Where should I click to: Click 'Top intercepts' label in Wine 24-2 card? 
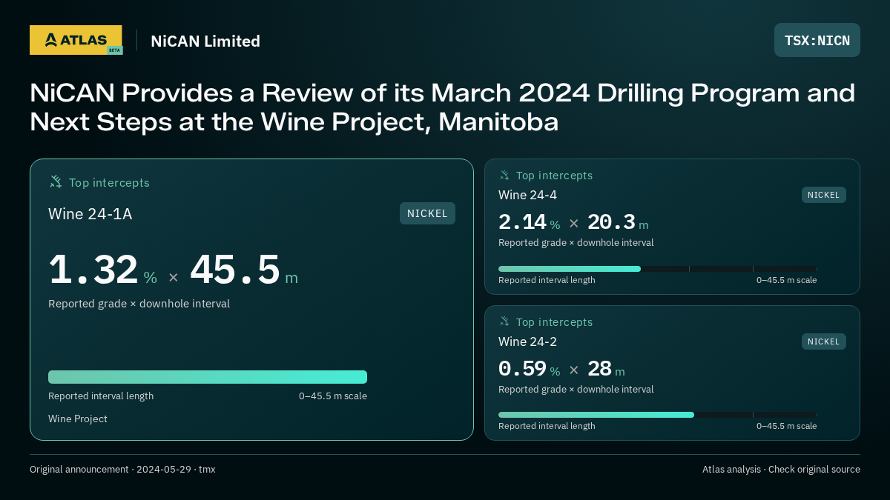click(554, 322)
